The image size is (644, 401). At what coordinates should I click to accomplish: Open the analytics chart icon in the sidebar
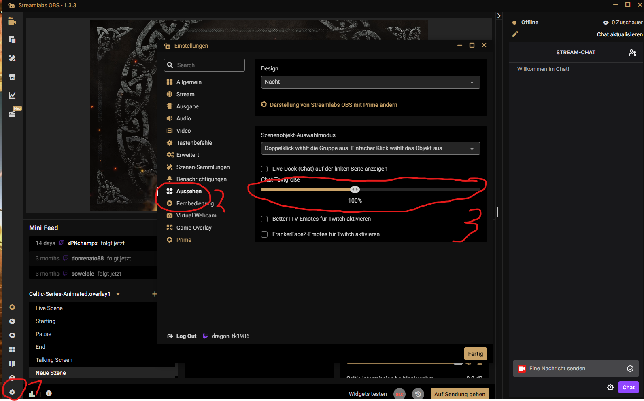[12, 95]
